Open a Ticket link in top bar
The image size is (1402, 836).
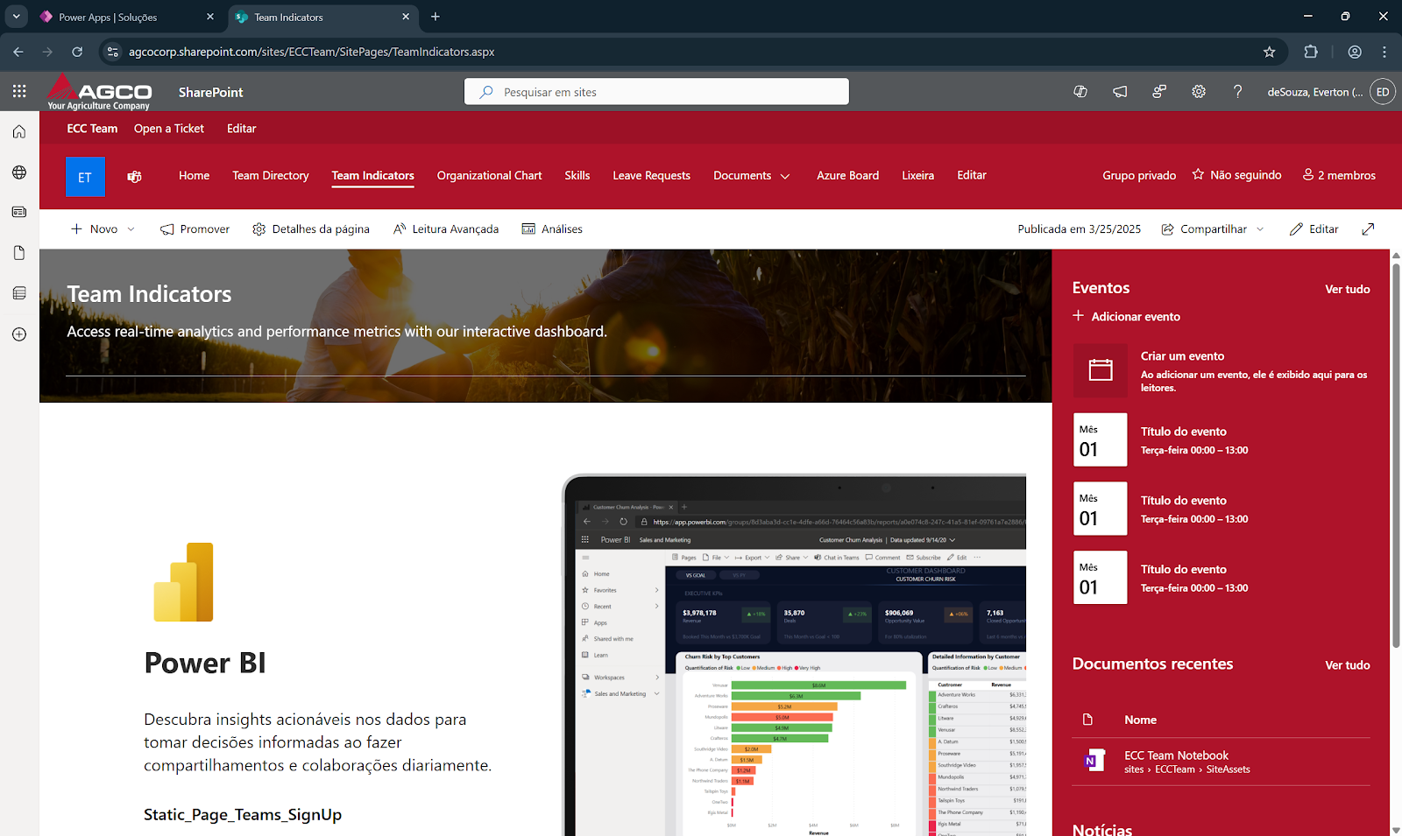pos(169,129)
